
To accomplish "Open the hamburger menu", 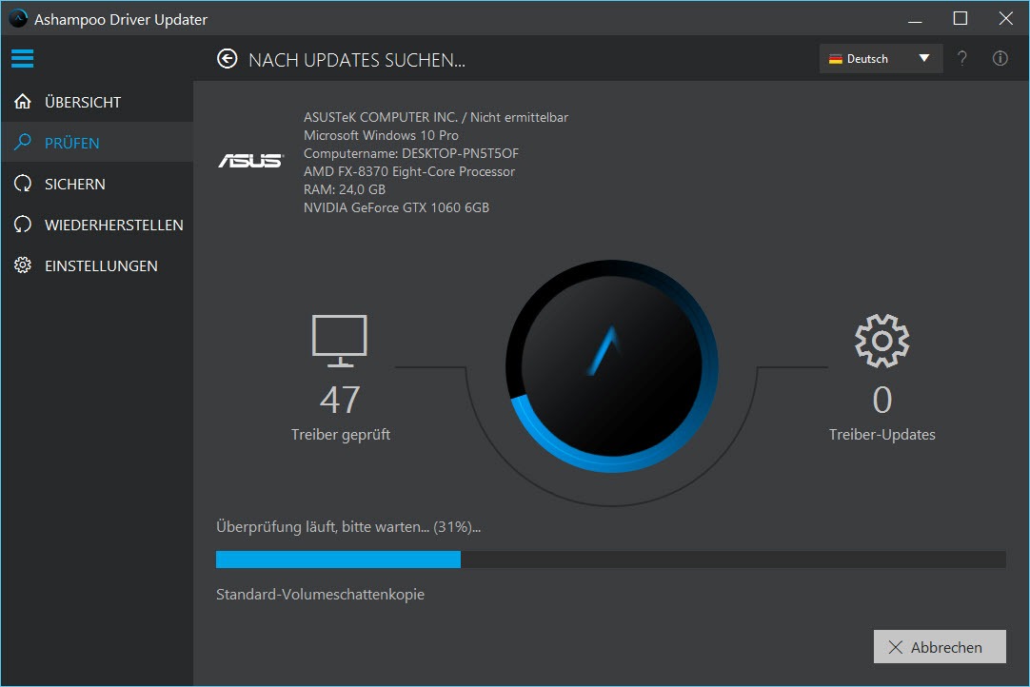I will click(x=22, y=58).
